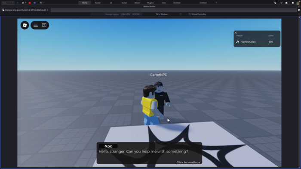Image resolution: width=301 pixels, height=169 pixels.
Task: Expand the Untitled dropdown arrow in the top bar
Action: pyautogui.click(x=216, y=3)
